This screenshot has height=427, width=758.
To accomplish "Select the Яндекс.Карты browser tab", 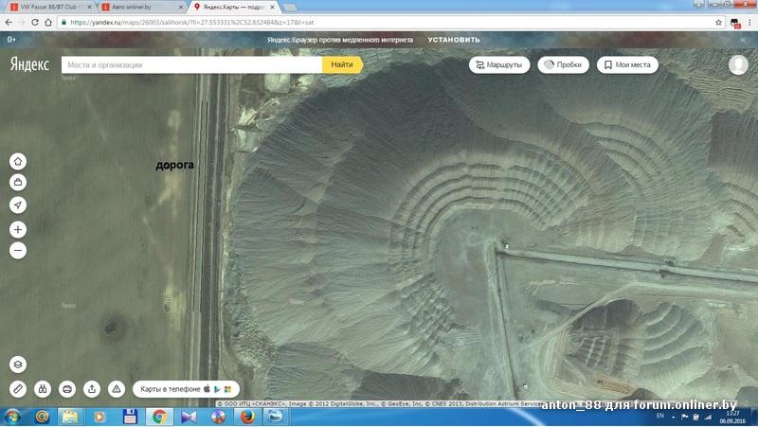I will click(x=234, y=7).
